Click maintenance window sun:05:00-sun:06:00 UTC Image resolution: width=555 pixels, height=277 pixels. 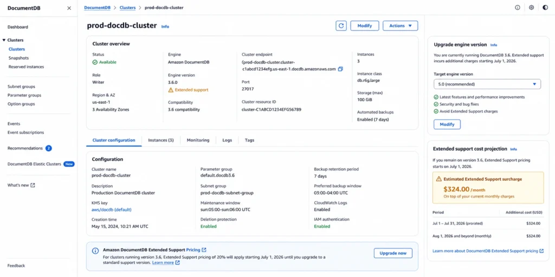coord(225,209)
